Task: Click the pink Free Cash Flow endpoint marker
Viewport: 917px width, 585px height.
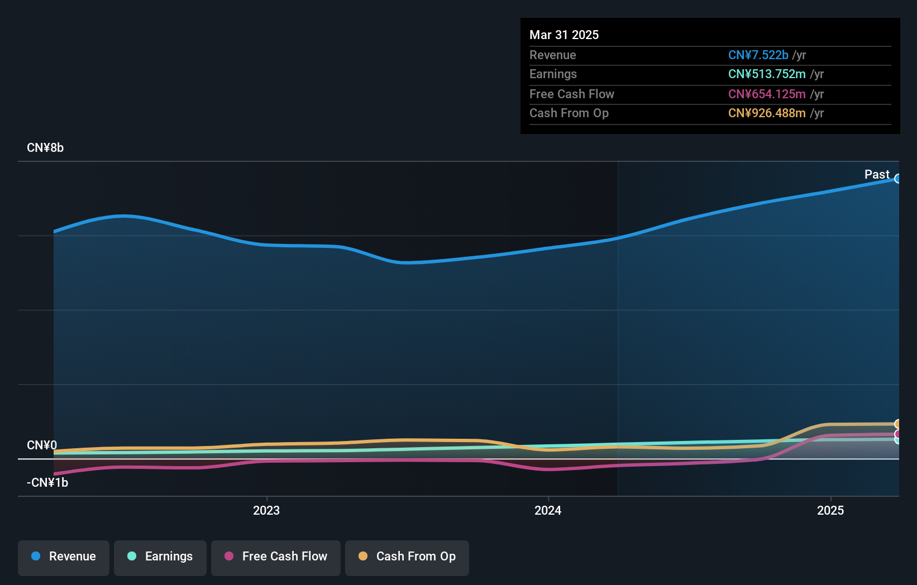Action: pyautogui.click(x=898, y=434)
